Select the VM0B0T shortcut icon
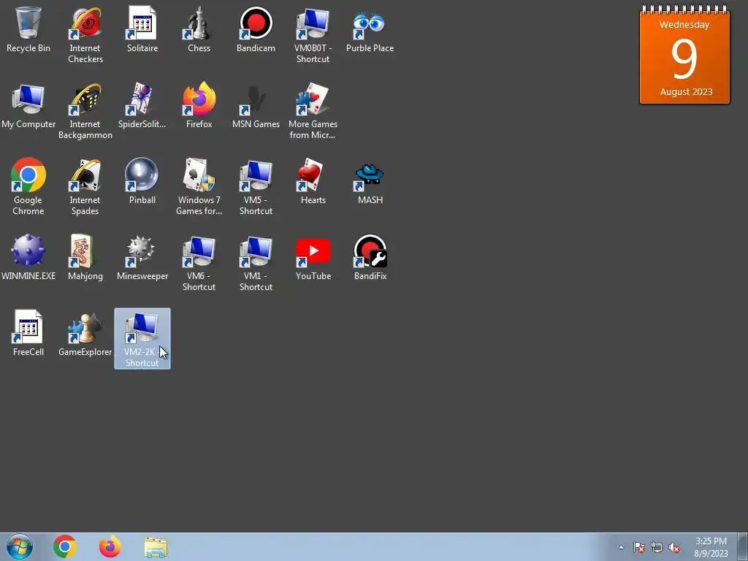The image size is (748, 561). (x=313, y=35)
